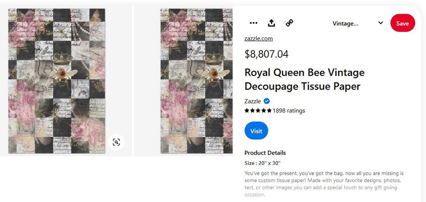Copy the pin link with chain icon
Screen dimensions: 426x202
290,23
